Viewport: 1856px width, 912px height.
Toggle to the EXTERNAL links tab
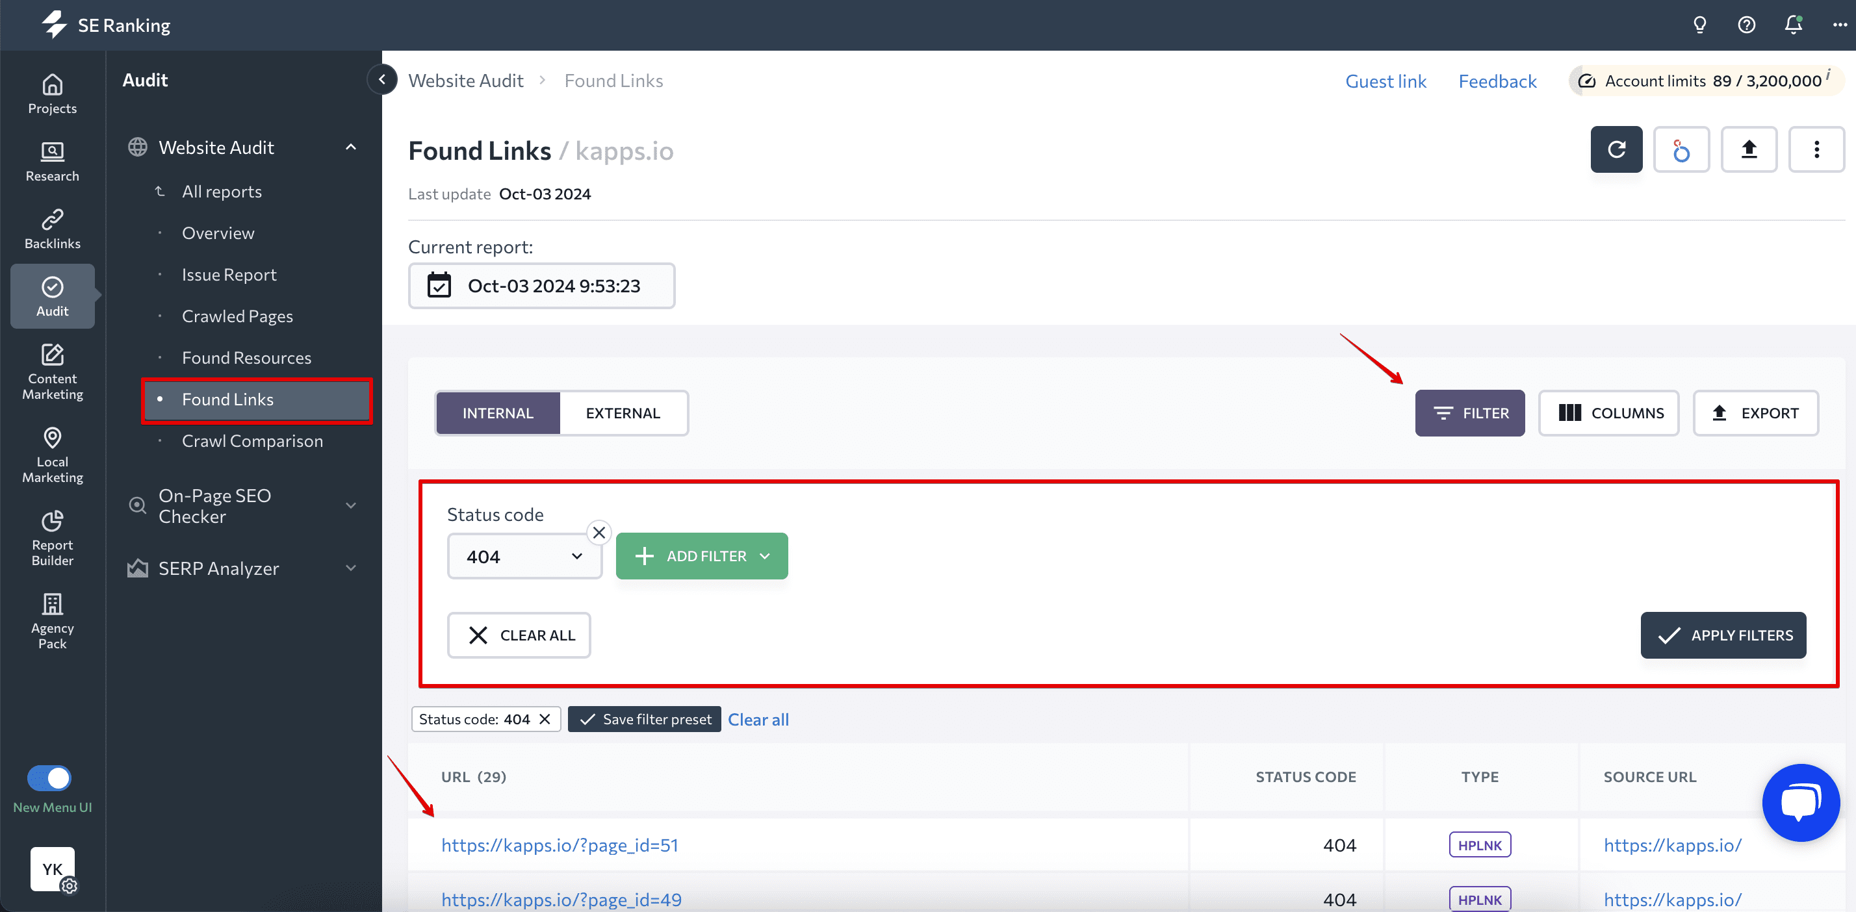pos(623,413)
